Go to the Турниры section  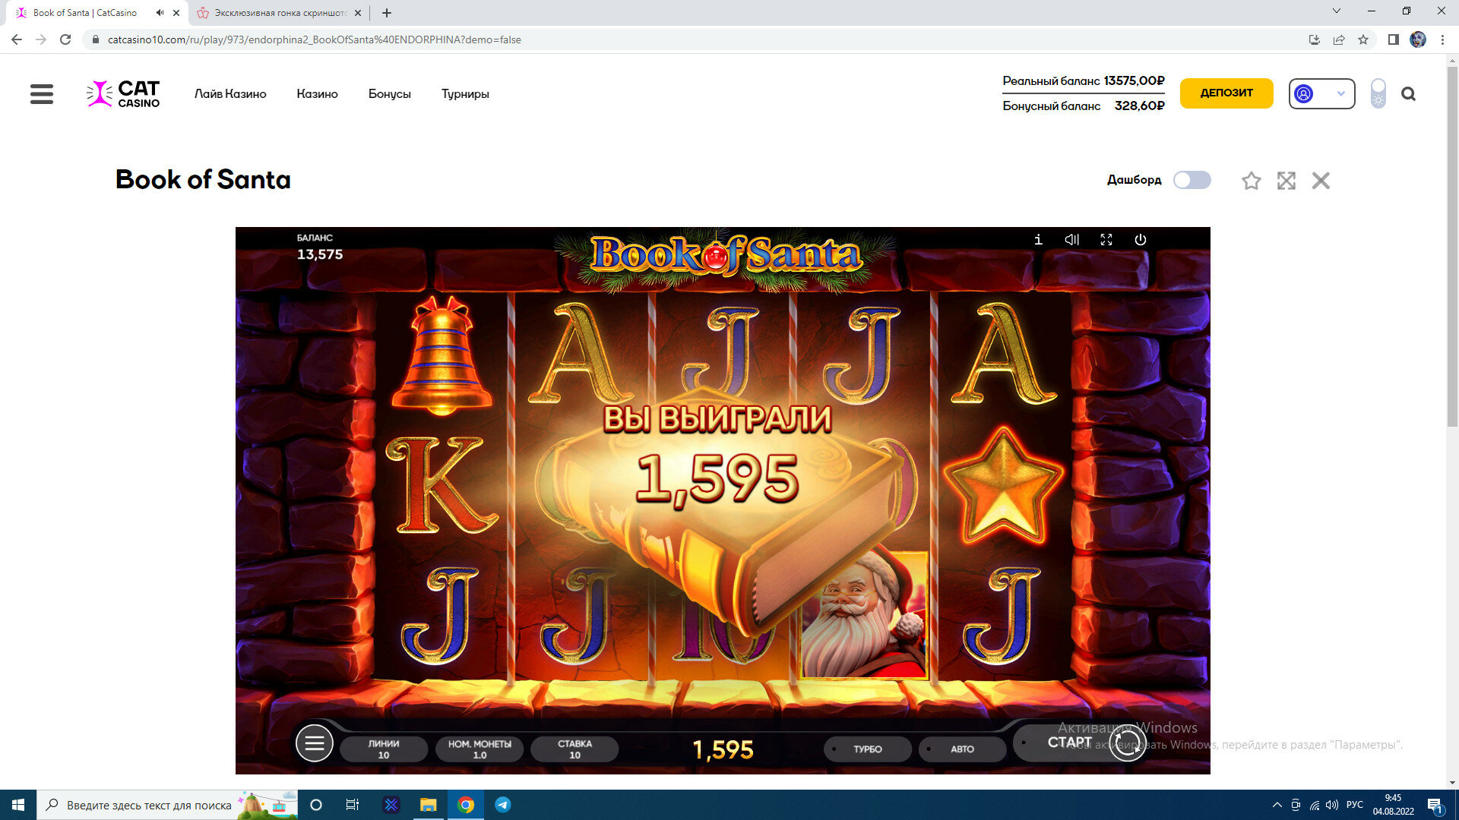pyautogui.click(x=465, y=94)
